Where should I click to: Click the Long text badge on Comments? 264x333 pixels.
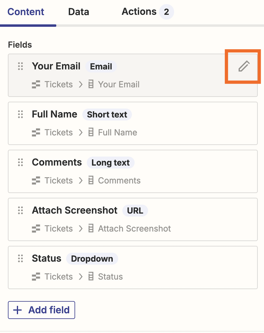click(110, 163)
